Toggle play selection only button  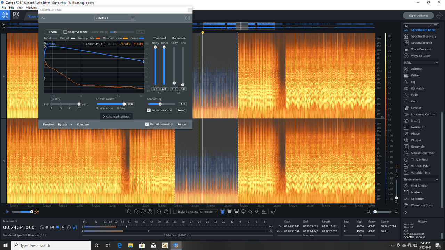coord(63,227)
